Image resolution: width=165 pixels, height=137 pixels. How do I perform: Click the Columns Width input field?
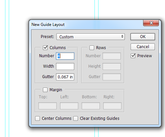(x=65, y=66)
